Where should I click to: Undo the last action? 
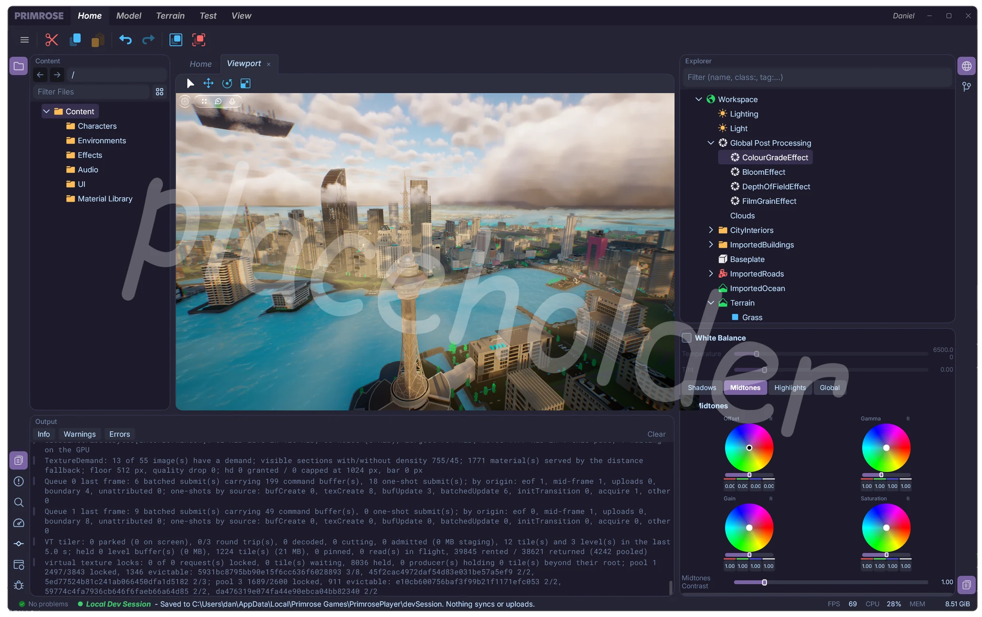pyautogui.click(x=125, y=40)
